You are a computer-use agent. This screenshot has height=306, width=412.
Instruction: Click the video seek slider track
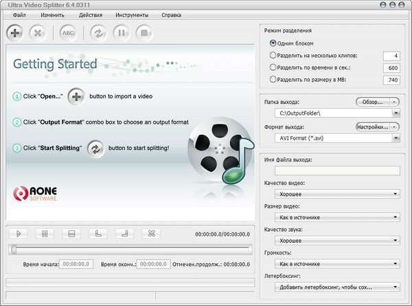130,250
